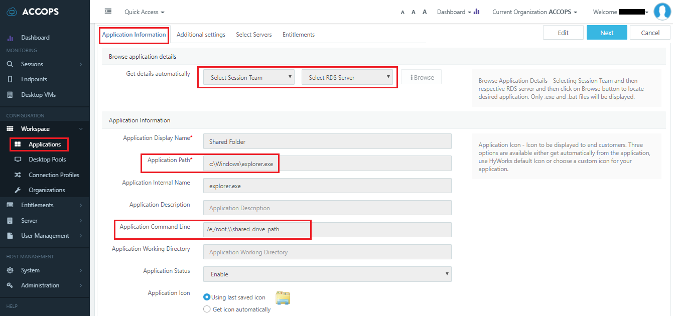Click the hamburger sidebar toggle icon
The image size is (673, 316).
coord(108,11)
